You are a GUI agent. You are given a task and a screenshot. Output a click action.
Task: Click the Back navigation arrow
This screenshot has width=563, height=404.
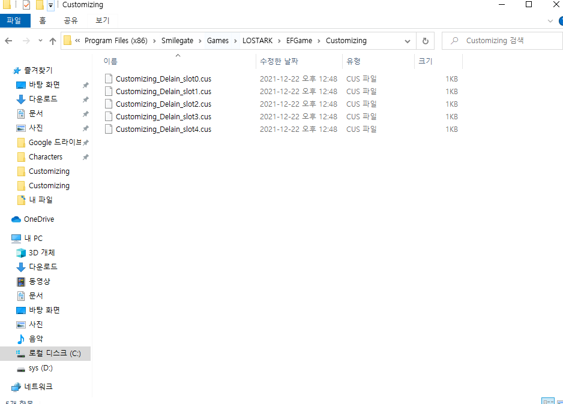pos(8,41)
